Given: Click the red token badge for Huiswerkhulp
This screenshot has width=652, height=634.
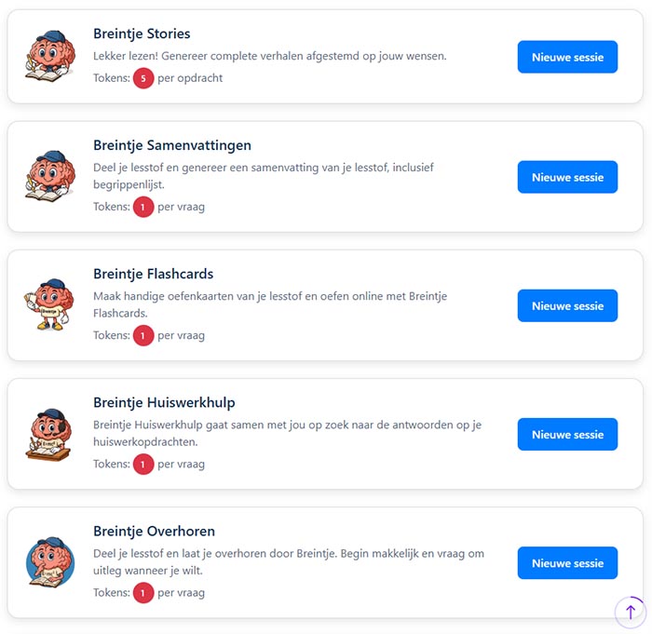Looking at the screenshot, I should [143, 464].
